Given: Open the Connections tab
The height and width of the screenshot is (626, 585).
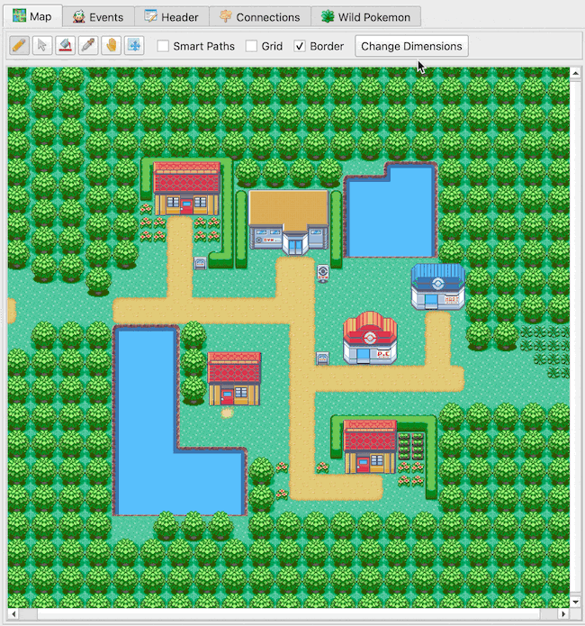Looking at the screenshot, I should pyautogui.click(x=260, y=17).
